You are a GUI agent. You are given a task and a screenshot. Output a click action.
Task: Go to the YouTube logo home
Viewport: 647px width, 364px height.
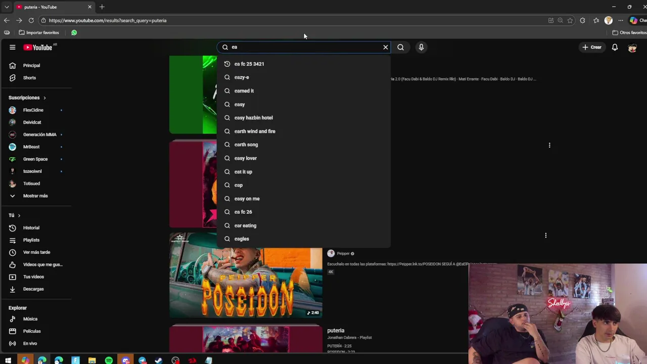pos(38,47)
